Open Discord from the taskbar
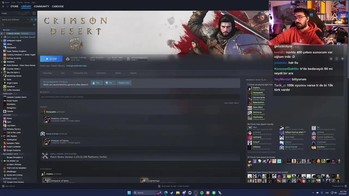The width and height of the screenshot is (349, 196). pos(184,193)
